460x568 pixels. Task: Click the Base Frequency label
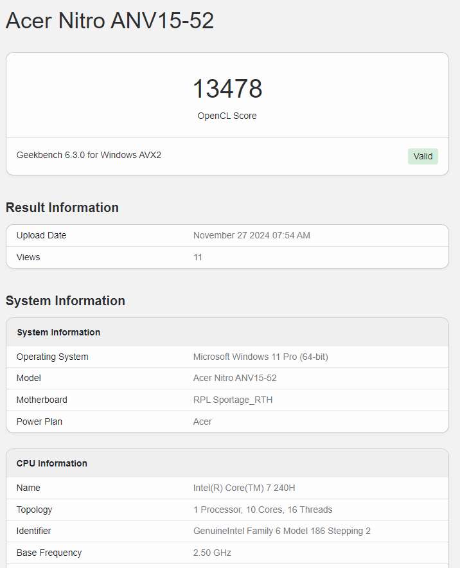[x=49, y=553]
